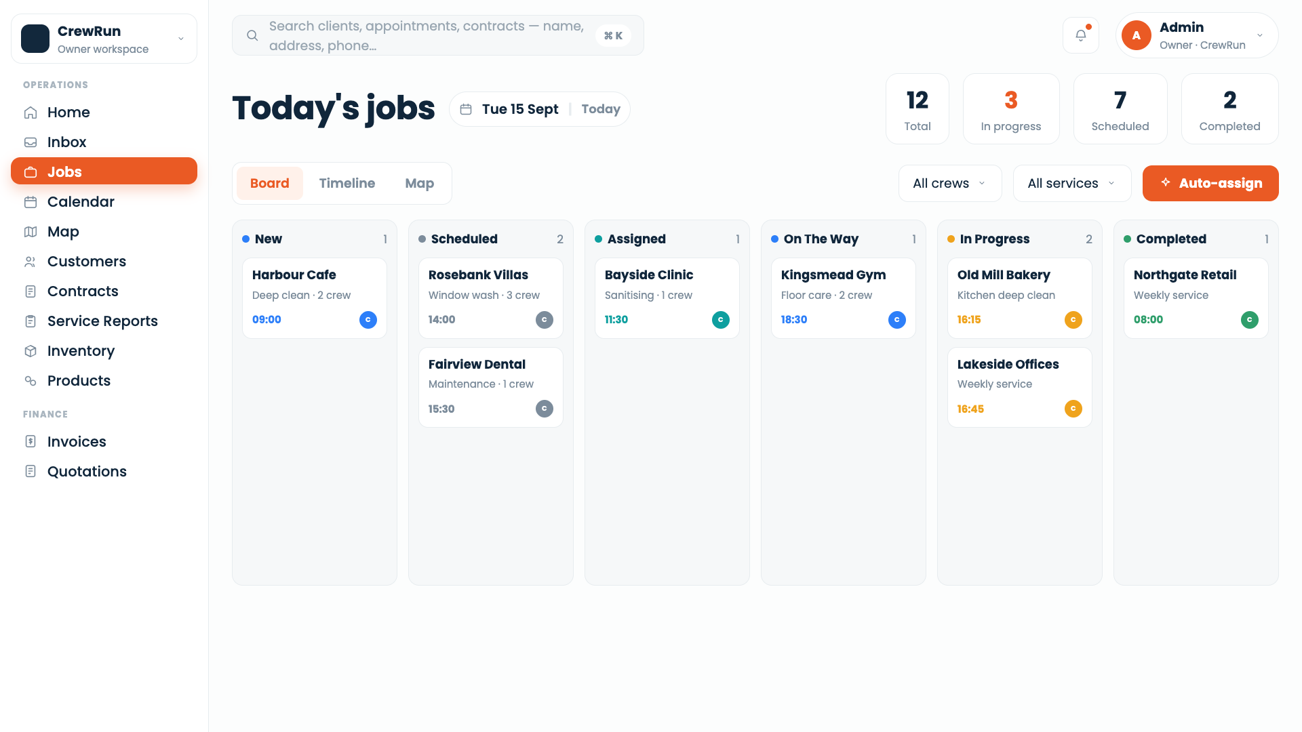Click the calendar icon in date picker
Screen dimensions: 1302x732
pyautogui.click(x=466, y=109)
